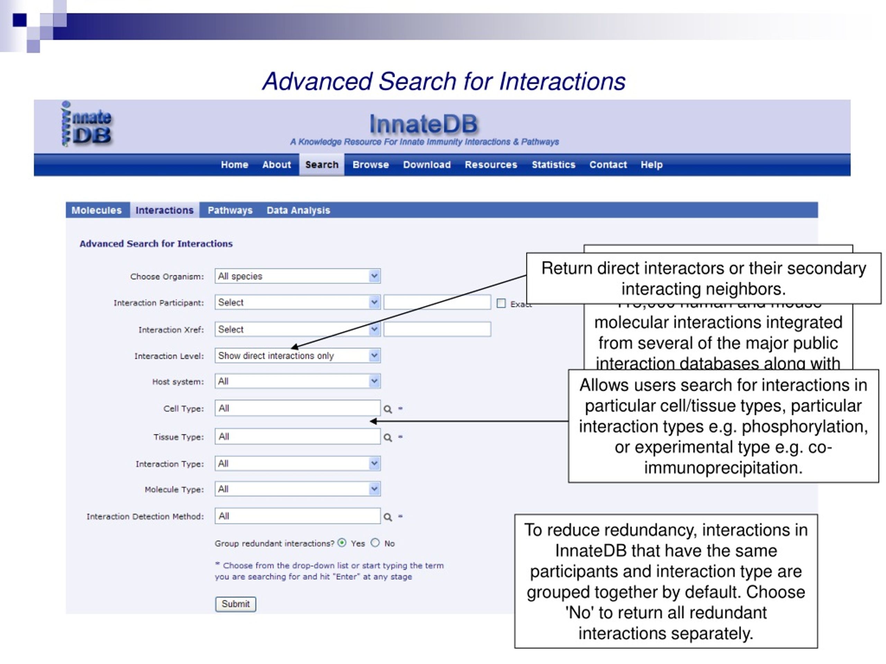Click the 'Molecule Type:' label

tap(174, 489)
